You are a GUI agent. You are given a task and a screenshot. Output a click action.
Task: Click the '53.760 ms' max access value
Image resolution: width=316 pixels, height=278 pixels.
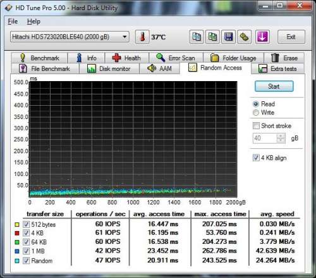(x=221, y=232)
